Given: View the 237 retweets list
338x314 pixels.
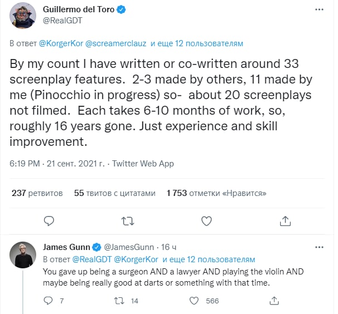Looking at the screenshot, I should tap(37, 193).
